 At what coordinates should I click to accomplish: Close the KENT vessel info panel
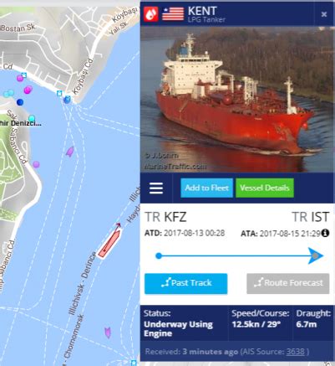pos(324,14)
